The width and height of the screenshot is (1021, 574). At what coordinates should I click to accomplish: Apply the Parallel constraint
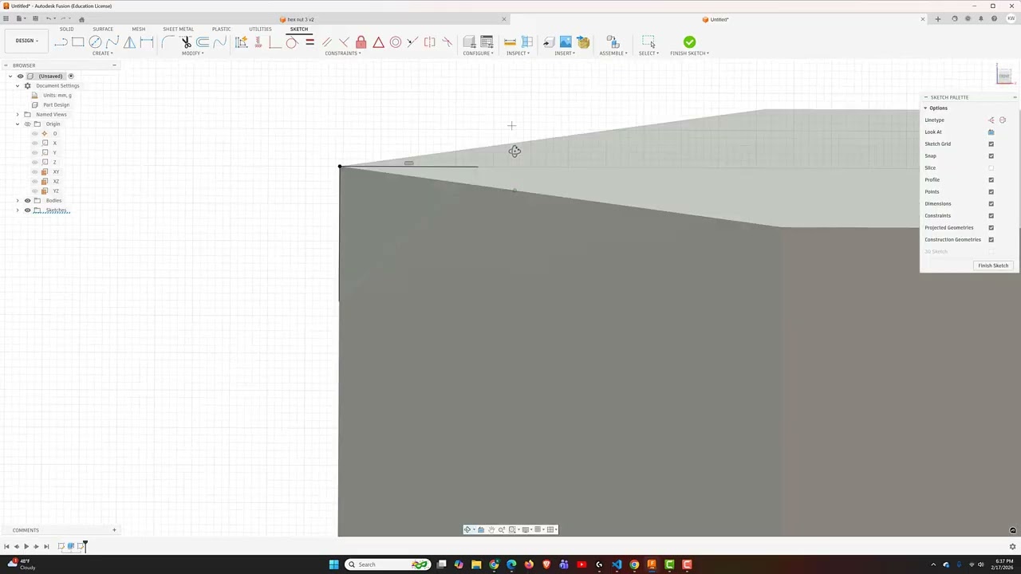[x=327, y=42]
